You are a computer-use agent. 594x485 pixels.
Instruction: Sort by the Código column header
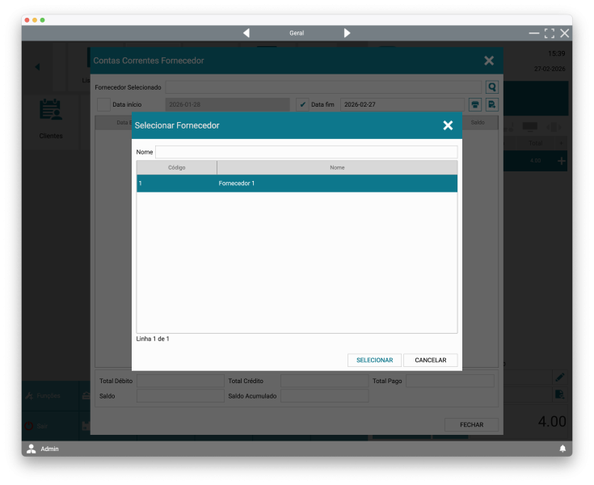176,167
